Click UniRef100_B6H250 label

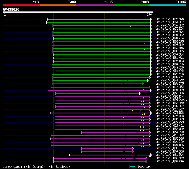click(x=170, y=103)
